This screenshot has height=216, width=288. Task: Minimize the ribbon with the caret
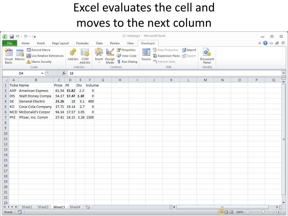[x=260, y=43]
